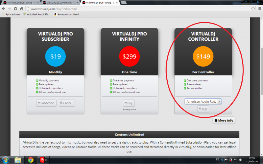Click the Per controller checkmark
263x164 pixels.
(185, 88)
